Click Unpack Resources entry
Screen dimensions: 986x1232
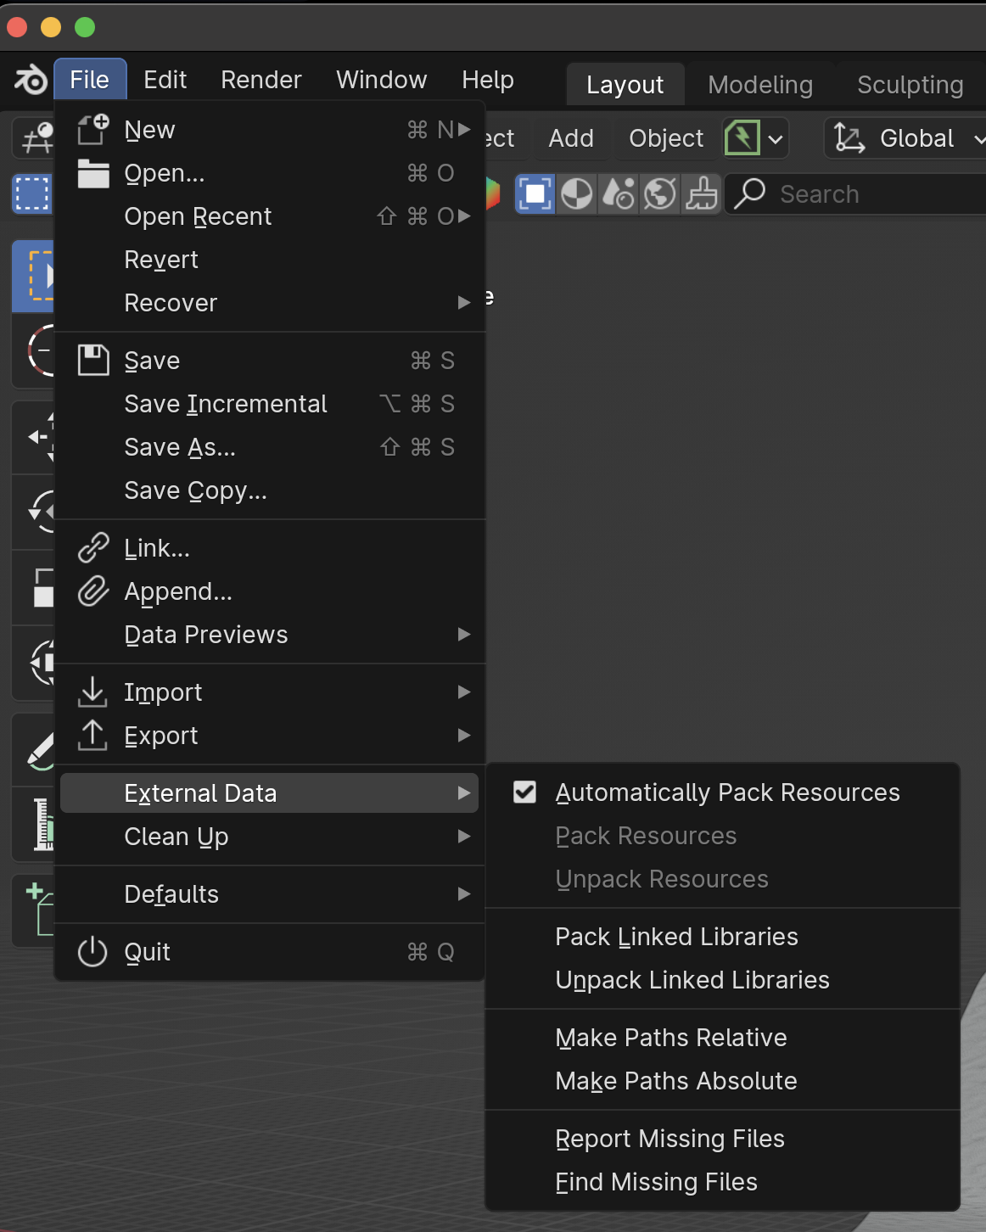(723, 879)
